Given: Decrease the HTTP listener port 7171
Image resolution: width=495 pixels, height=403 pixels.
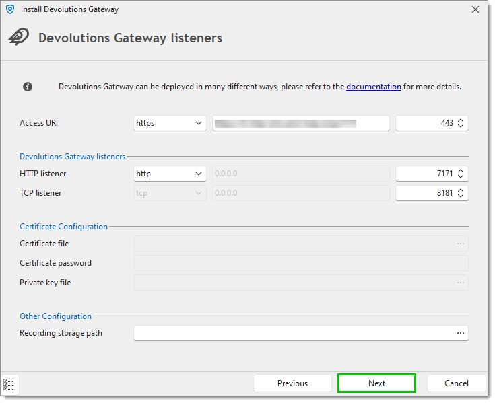Looking at the screenshot, I should click(462, 177).
